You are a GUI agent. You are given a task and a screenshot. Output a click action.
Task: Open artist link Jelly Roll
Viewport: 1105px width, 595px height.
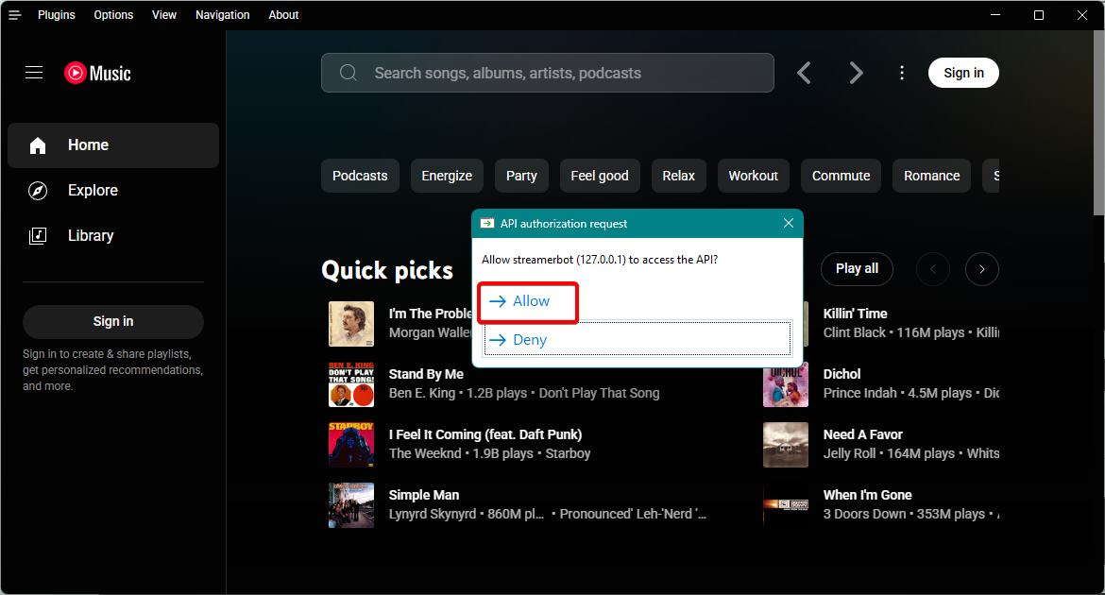pos(849,454)
